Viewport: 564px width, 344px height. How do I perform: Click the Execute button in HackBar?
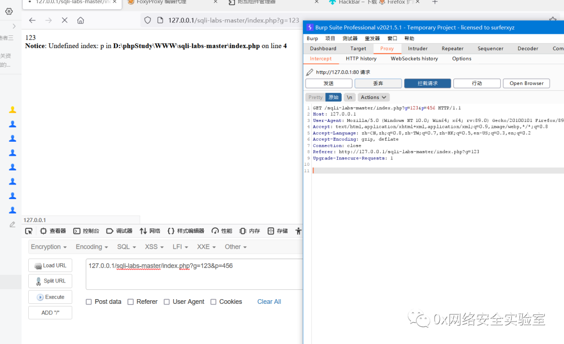(x=50, y=297)
